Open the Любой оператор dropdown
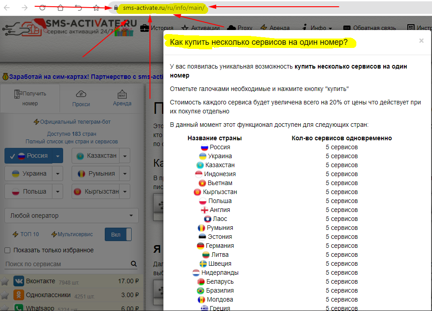 (x=72, y=216)
